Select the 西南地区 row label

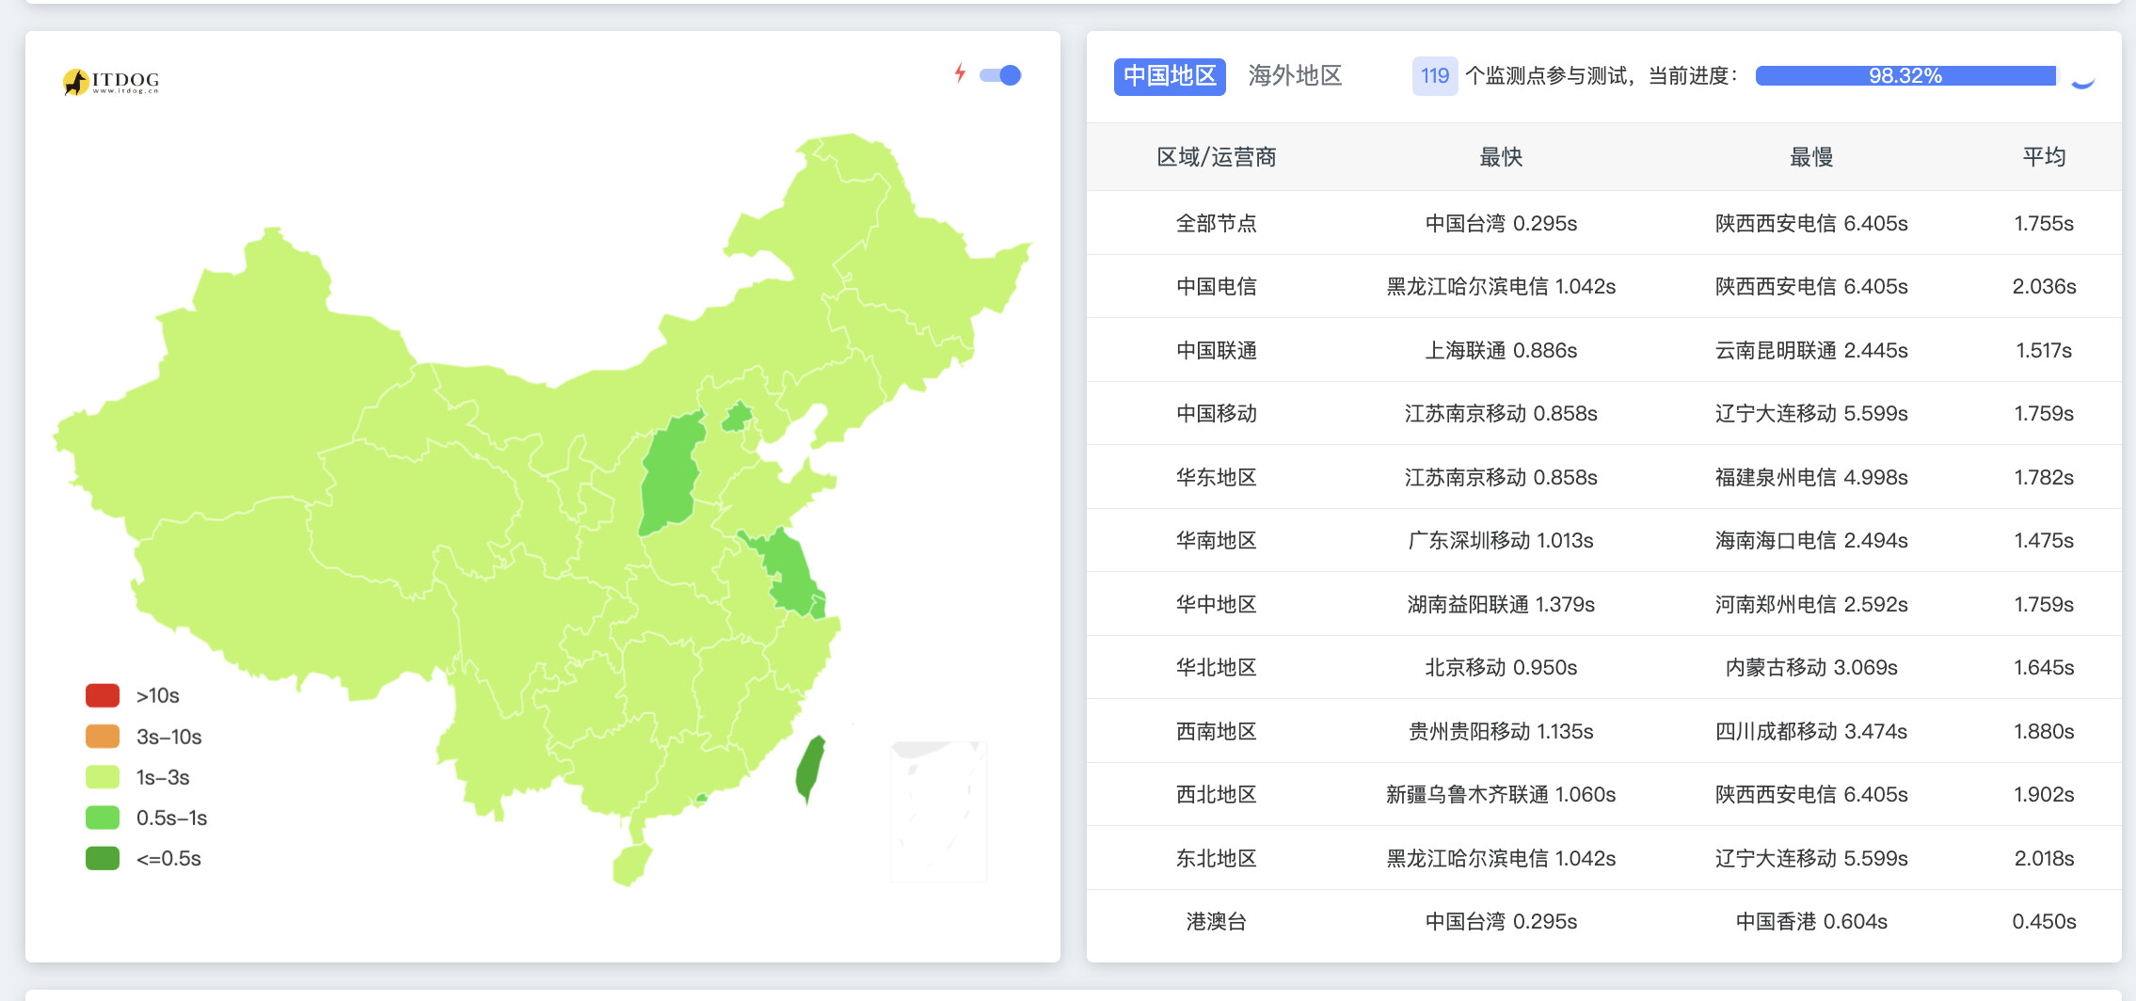[1216, 731]
